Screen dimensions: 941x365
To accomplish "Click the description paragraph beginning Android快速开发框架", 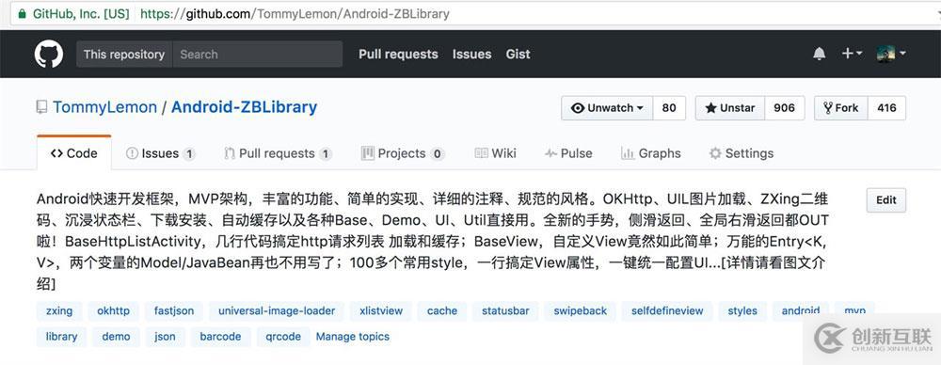I will tap(433, 241).
